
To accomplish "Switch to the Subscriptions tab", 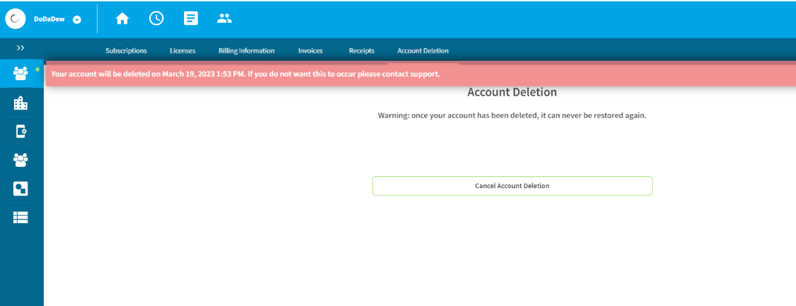I will (x=126, y=50).
